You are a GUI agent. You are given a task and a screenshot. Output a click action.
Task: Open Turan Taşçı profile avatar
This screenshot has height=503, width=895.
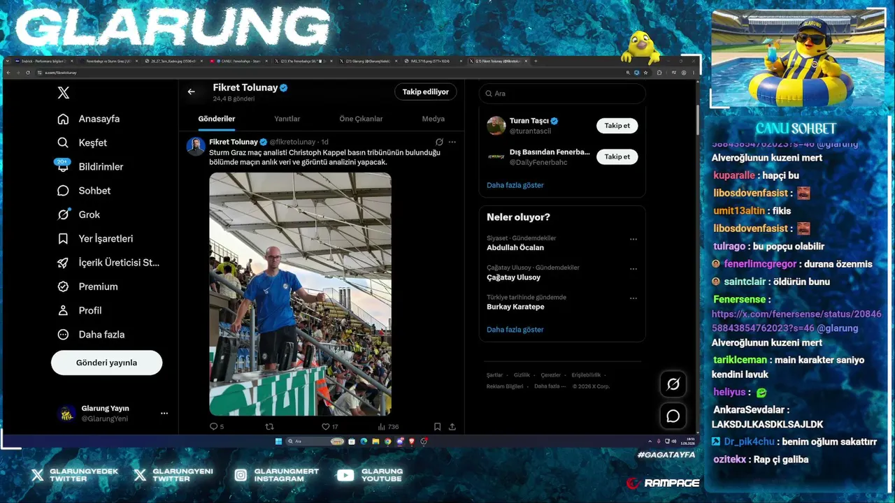496,126
